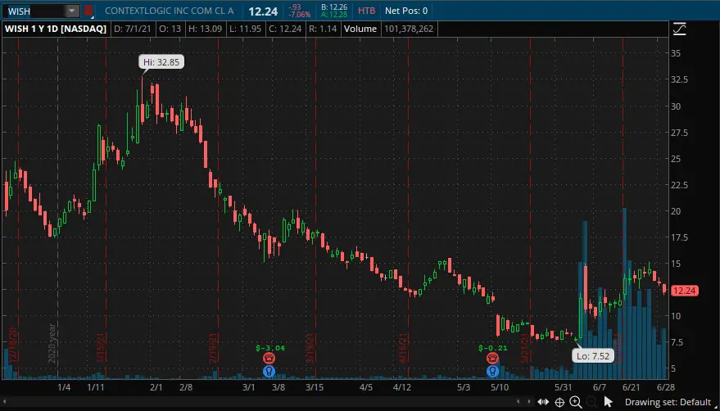This screenshot has width=720, height=411.
Task: Click the scroll right arrow in the bottom bar
Action: (x=528, y=402)
